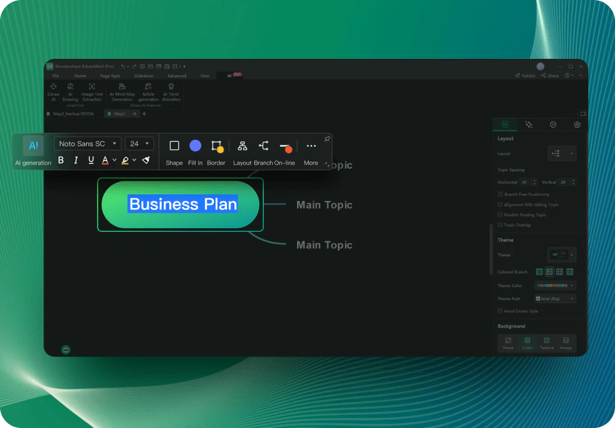
Task: Create new document from quick access toolbar
Action: point(143,67)
